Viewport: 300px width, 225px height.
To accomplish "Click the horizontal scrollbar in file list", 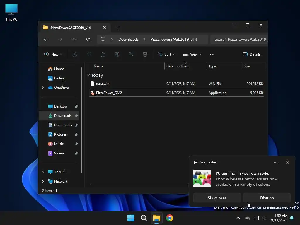I will coord(139,185).
